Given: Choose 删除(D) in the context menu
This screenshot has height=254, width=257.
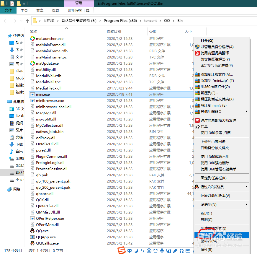Looking at the screenshot, I should click(x=222, y=235).
